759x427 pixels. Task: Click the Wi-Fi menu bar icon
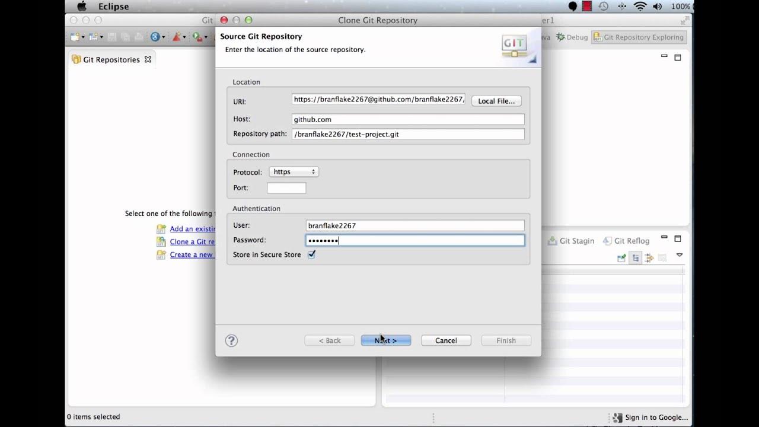point(640,7)
